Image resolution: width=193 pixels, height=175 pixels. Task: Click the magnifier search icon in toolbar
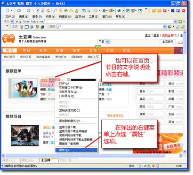click(x=55, y=11)
